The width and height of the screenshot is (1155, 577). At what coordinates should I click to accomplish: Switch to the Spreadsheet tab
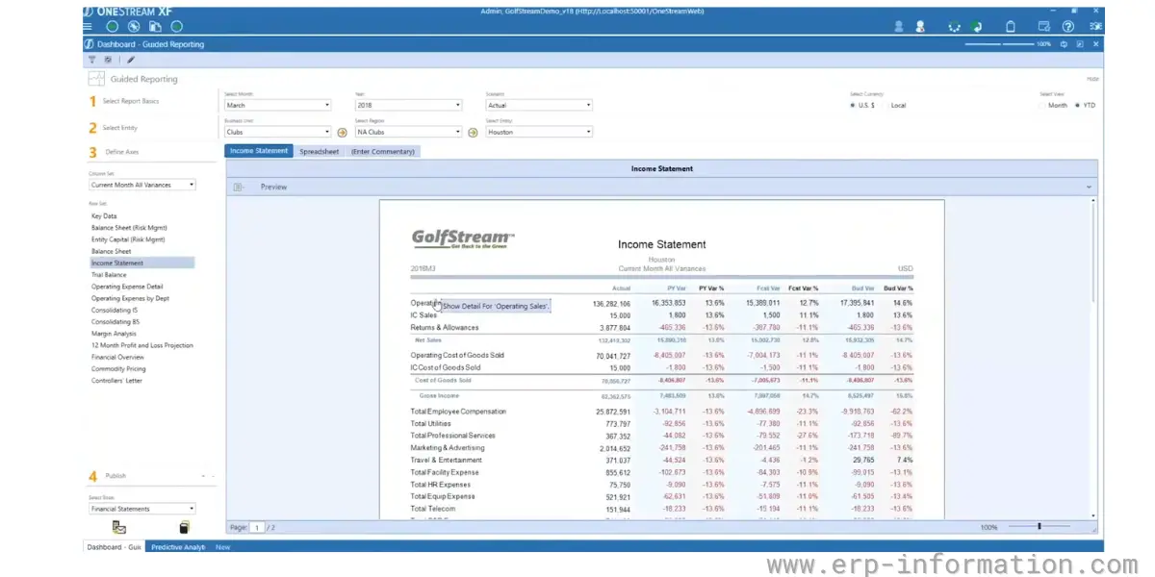[319, 151]
